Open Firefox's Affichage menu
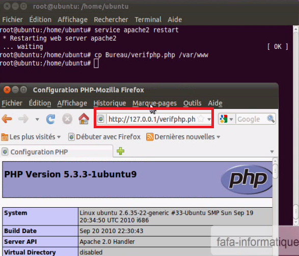Image resolution: width=299 pixels, height=256 pixels. 72,103
